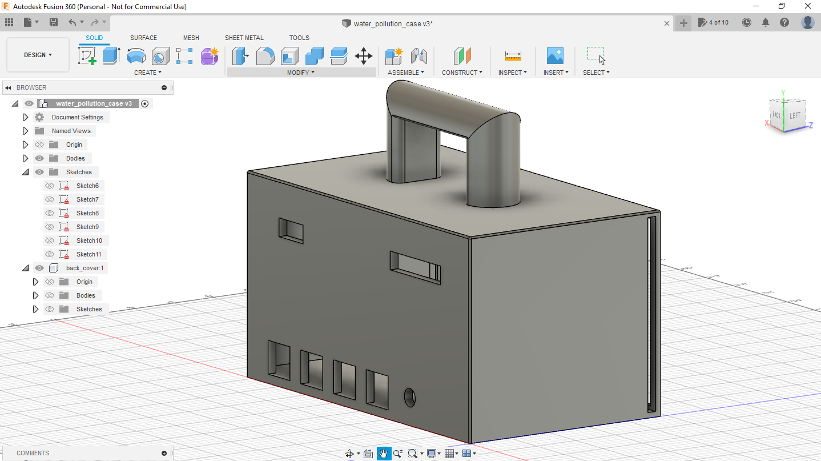Open the Create dropdown menu
This screenshot has width=821, height=461.
click(148, 72)
